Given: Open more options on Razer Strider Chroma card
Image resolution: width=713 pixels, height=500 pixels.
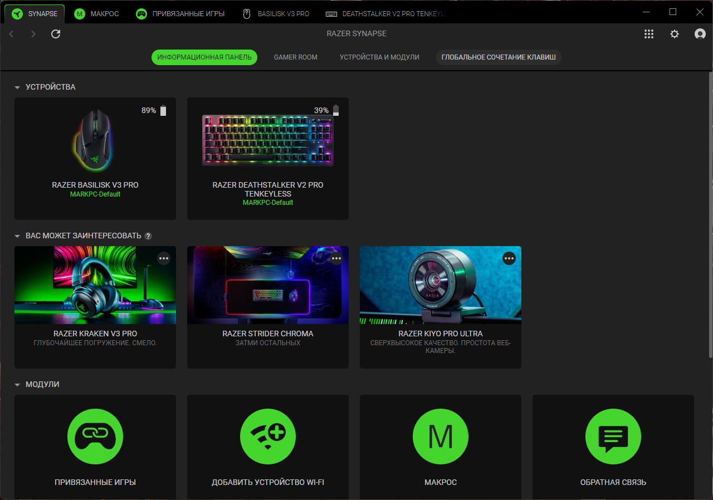Looking at the screenshot, I should click(336, 258).
